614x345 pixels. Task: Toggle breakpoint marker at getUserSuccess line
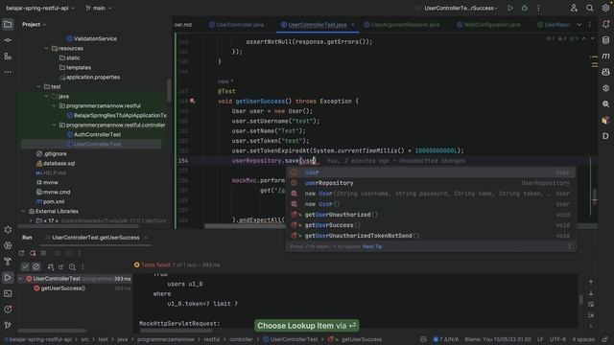pos(192,101)
